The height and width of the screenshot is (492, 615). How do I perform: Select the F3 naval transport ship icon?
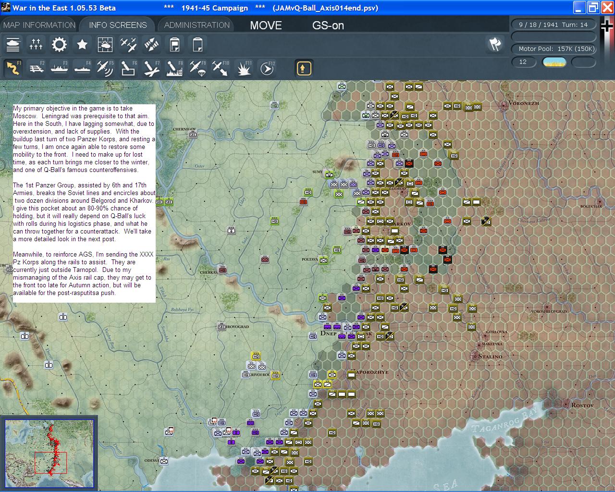click(x=59, y=68)
